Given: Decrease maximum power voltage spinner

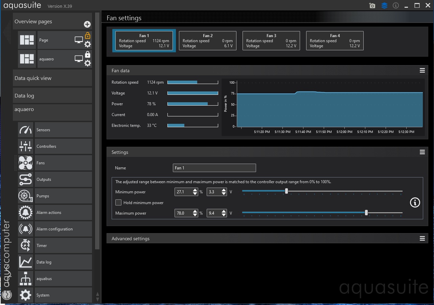Looking at the screenshot, I should [224, 215].
